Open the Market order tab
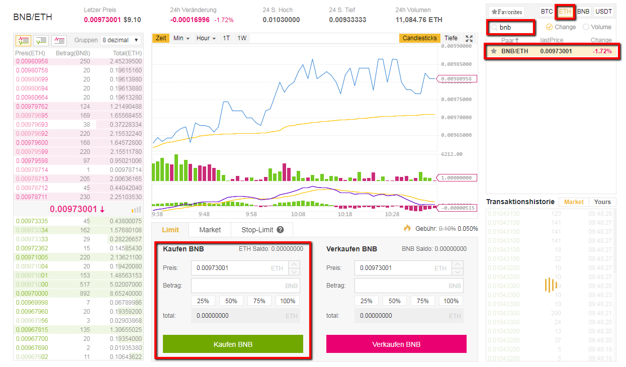Viewport: 626px width, 367px height. pos(210,230)
